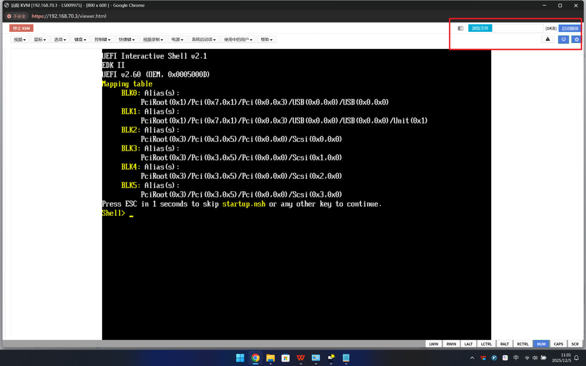The width and height of the screenshot is (586, 366).
Task: Click the BLK5 entry in the mapping table
Action: (x=131, y=185)
